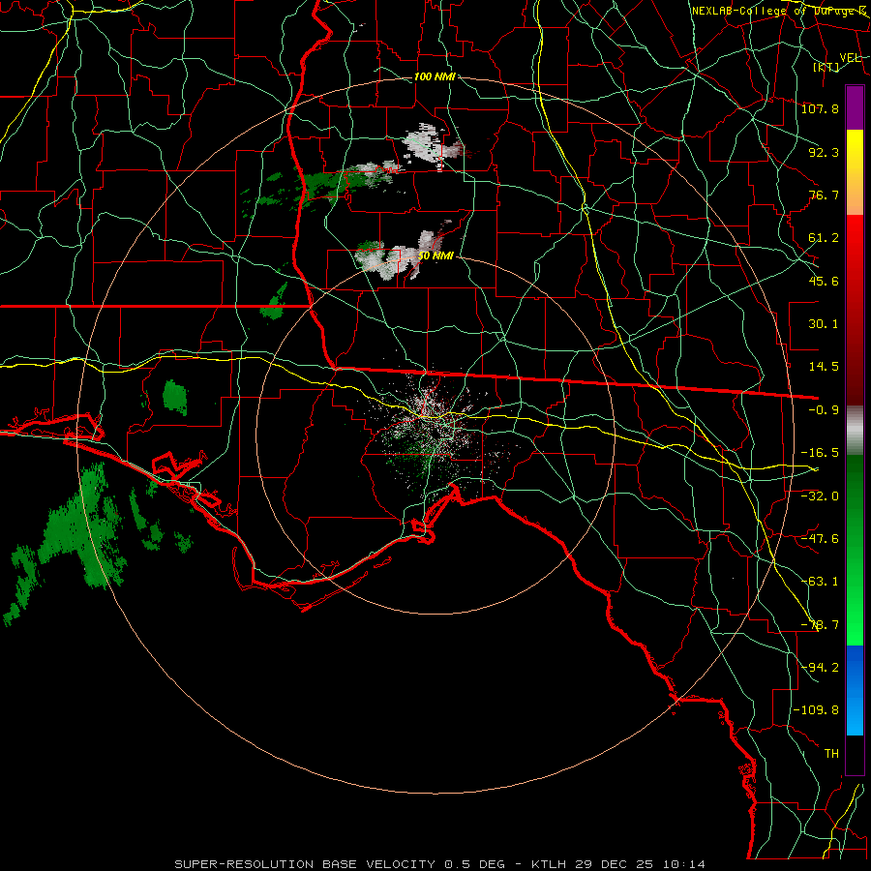Click the -32.0 velocity scale value

coord(820,496)
